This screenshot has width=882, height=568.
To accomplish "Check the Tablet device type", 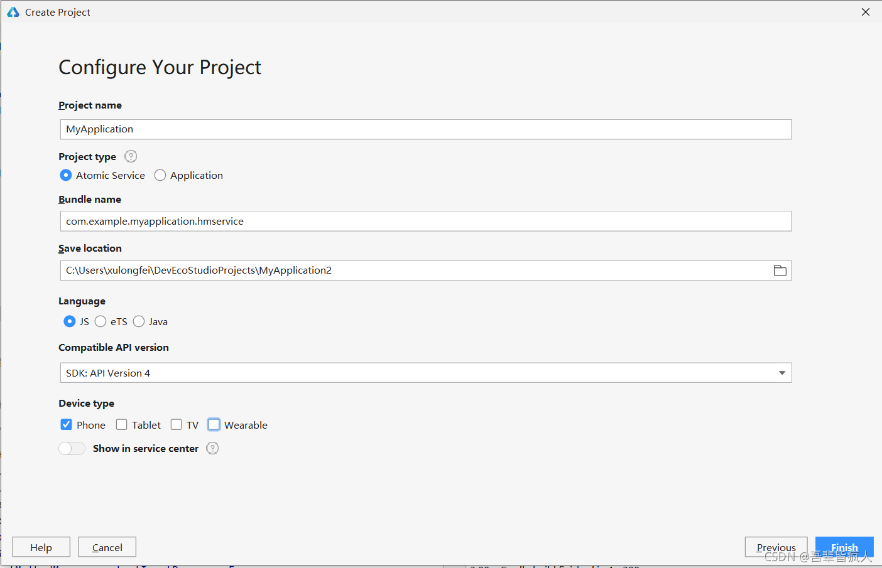I will pos(122,425).
